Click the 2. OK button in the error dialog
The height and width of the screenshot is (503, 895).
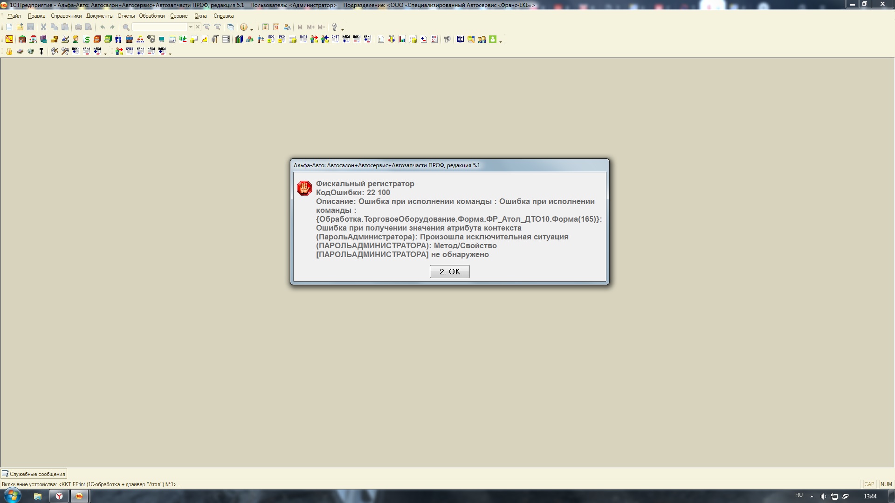point(449,272)
